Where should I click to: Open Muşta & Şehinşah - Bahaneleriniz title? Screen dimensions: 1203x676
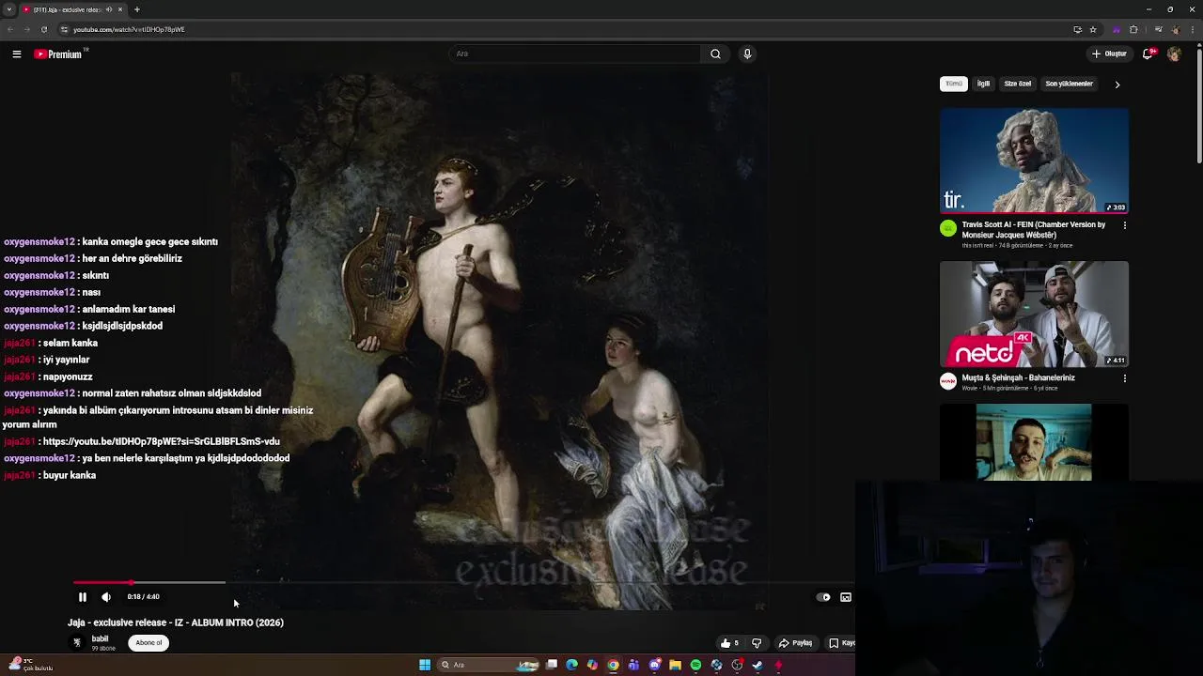(x=1019, y=377)
